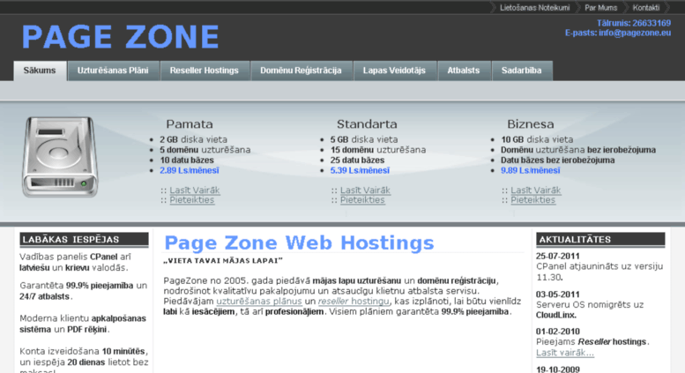
Task: Click Pieteikties under Standarta plan
Action: point(362,199)
